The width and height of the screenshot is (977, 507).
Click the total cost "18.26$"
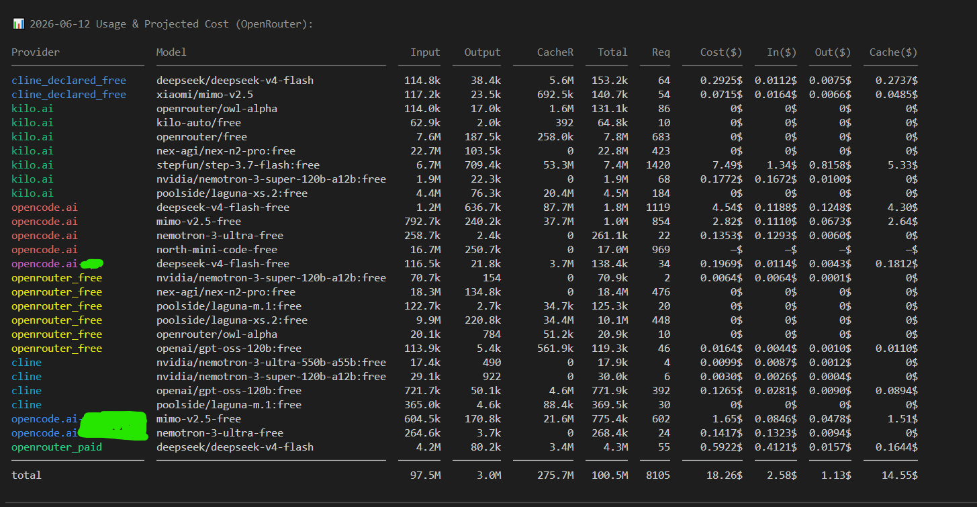point(725,475)
